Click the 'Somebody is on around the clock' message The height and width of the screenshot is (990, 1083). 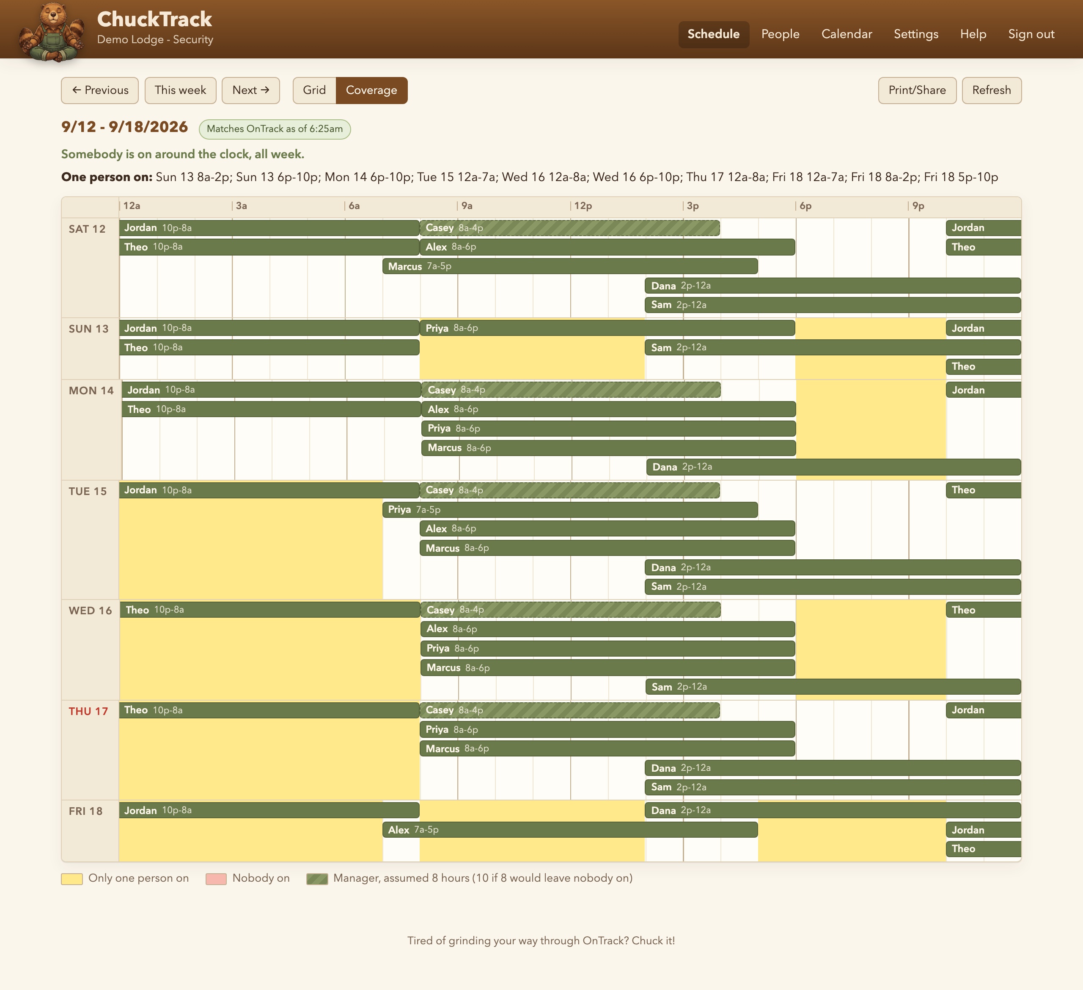pyautogui.click(x=183, y=154)
